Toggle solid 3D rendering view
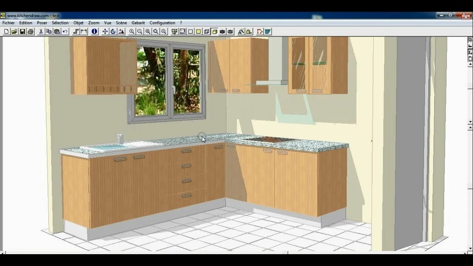The height and width of the screenshot is (266, 473). tap(215, 31)
